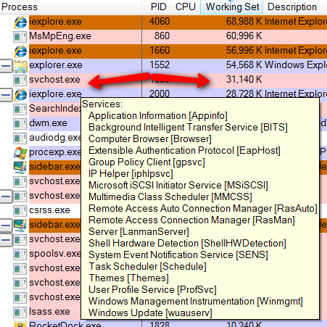Screen dimensions: 327x327
Task: Click the iexplore.exe icon for PID 4060
Action: coord(20,22)
